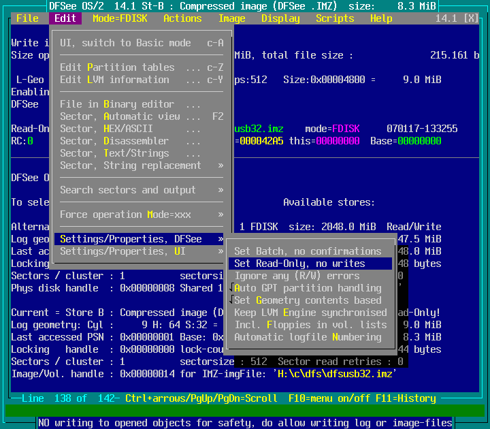The height and width of the screenshot is (429, 490).
Task: Open the Mode=FDISK menu
Action: point(120,18)
